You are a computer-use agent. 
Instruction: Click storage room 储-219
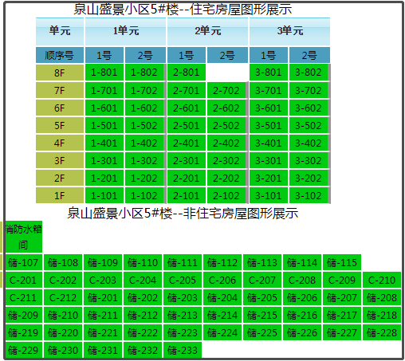(23, 332)
